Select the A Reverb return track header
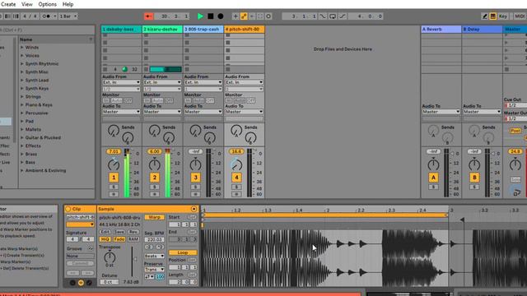The image size is (527, 296). pos(441,30)
